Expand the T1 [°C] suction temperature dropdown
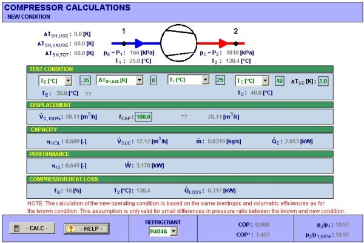The image size is (364, 243). 189,80
